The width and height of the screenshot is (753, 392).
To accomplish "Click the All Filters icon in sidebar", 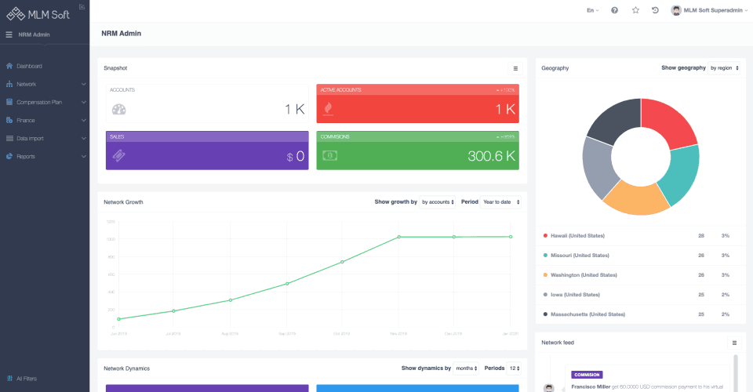I will click(x=9, y=379).
